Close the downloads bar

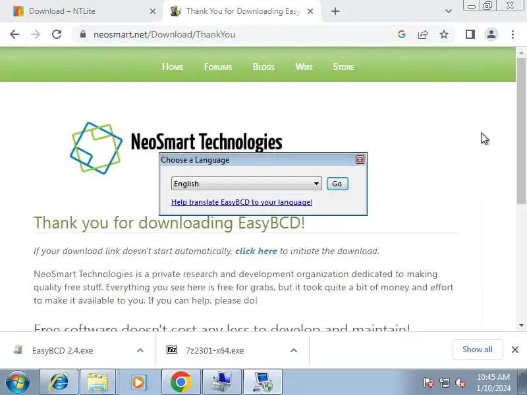pyautogui.click(x=515, y=350)
